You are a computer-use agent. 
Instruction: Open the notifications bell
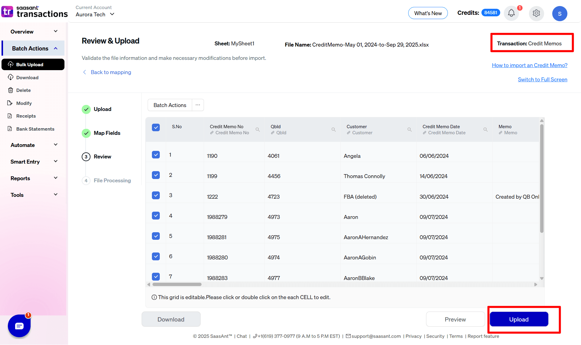tap(511, 13)
